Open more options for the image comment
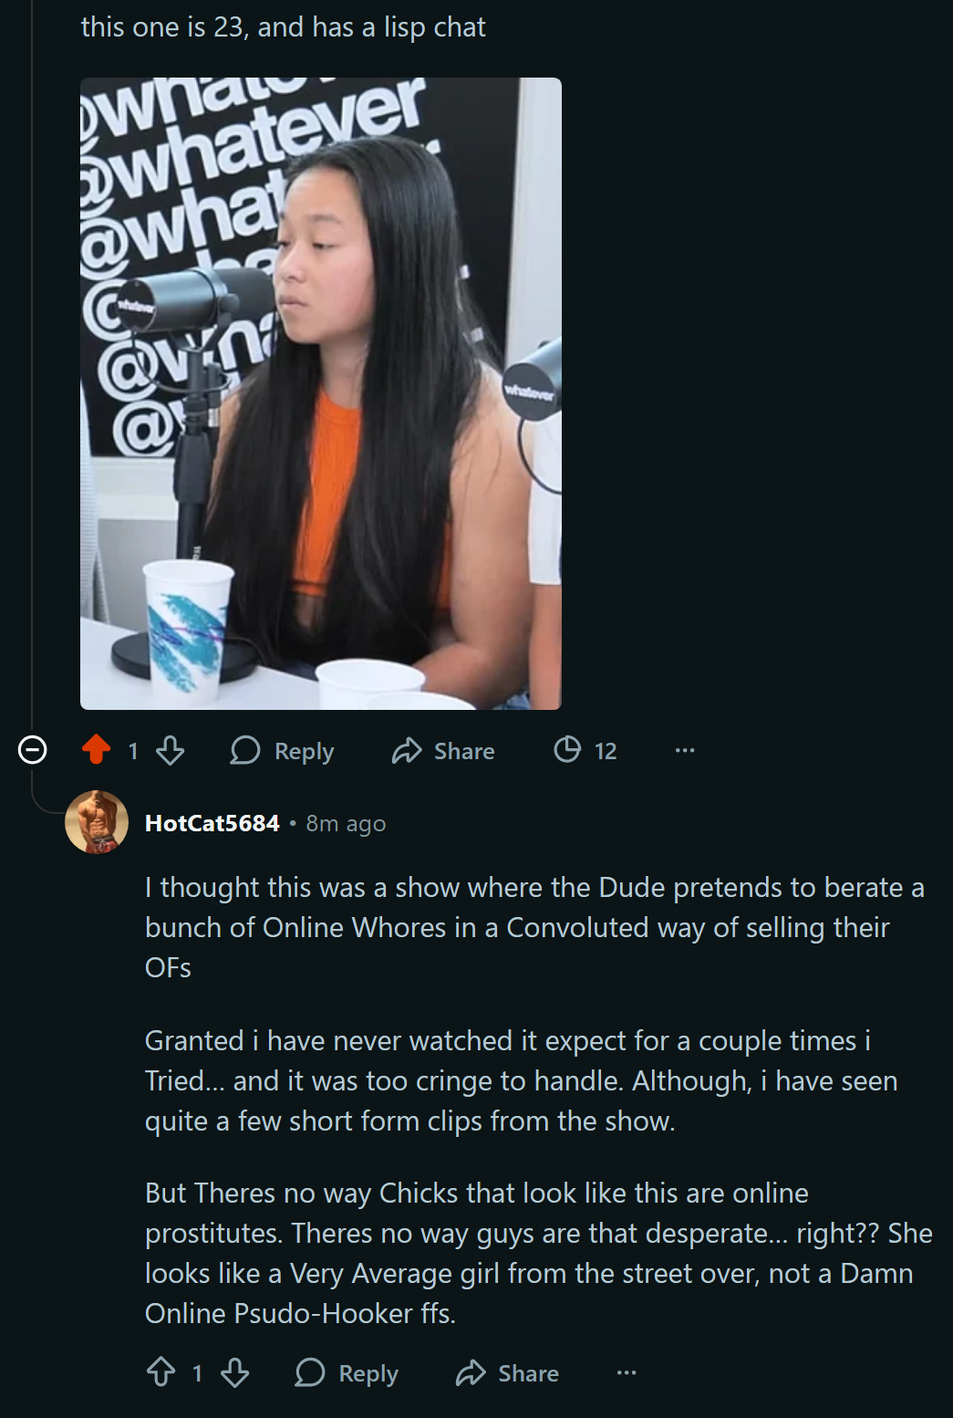Screen dimensions: 953x1418 pos(685,750)
